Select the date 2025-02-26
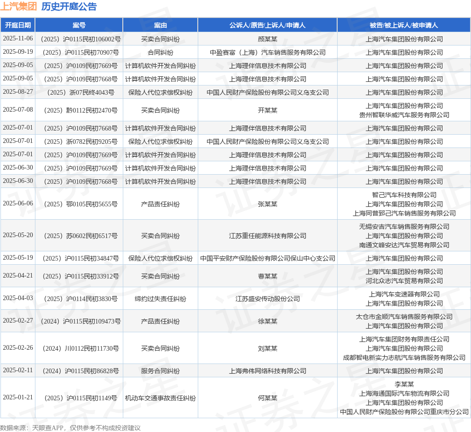 tap(18, 347)
